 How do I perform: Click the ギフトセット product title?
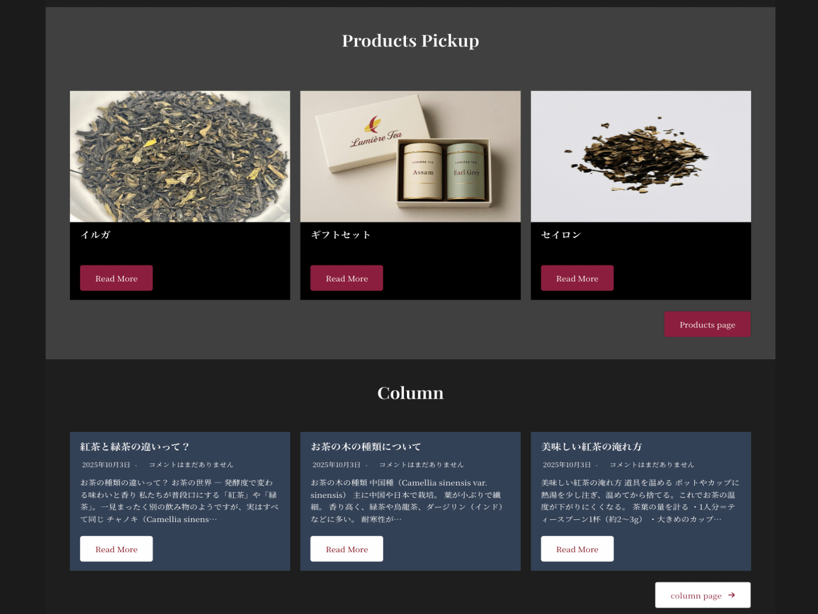coord(340,235)
